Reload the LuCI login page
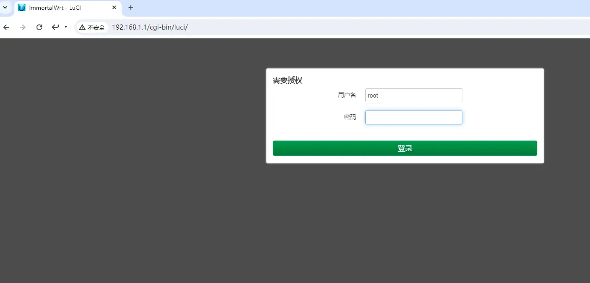This screenshot has width=590, height=283. [x=39, y=27]
